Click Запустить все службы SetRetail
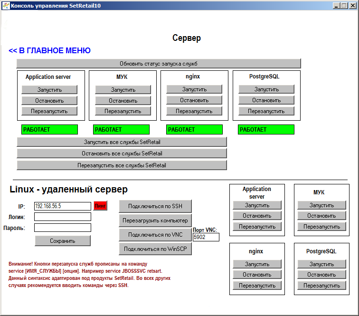This screenshot has height=316, width=359. click(x=122, y=142)
